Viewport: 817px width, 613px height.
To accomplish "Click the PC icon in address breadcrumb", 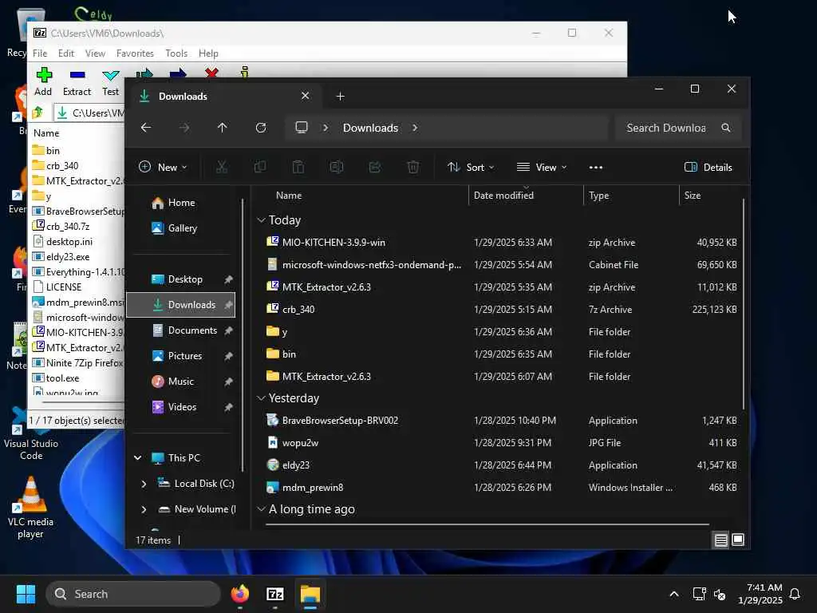I will point(301,128).
